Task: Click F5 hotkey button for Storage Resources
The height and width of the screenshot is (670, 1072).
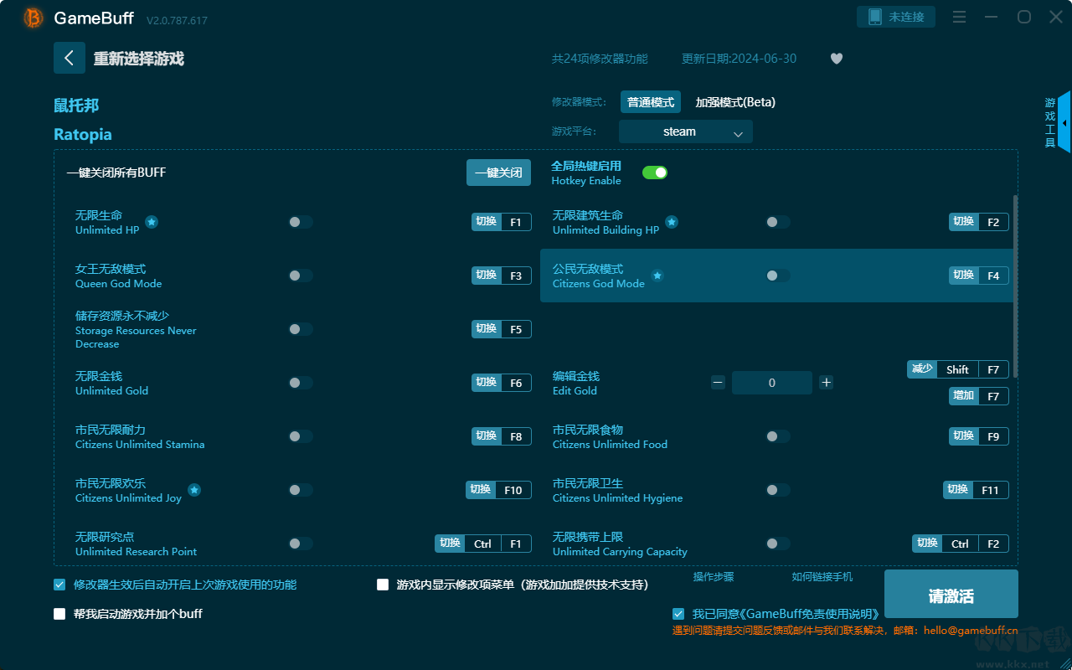Action: [502, 329]
